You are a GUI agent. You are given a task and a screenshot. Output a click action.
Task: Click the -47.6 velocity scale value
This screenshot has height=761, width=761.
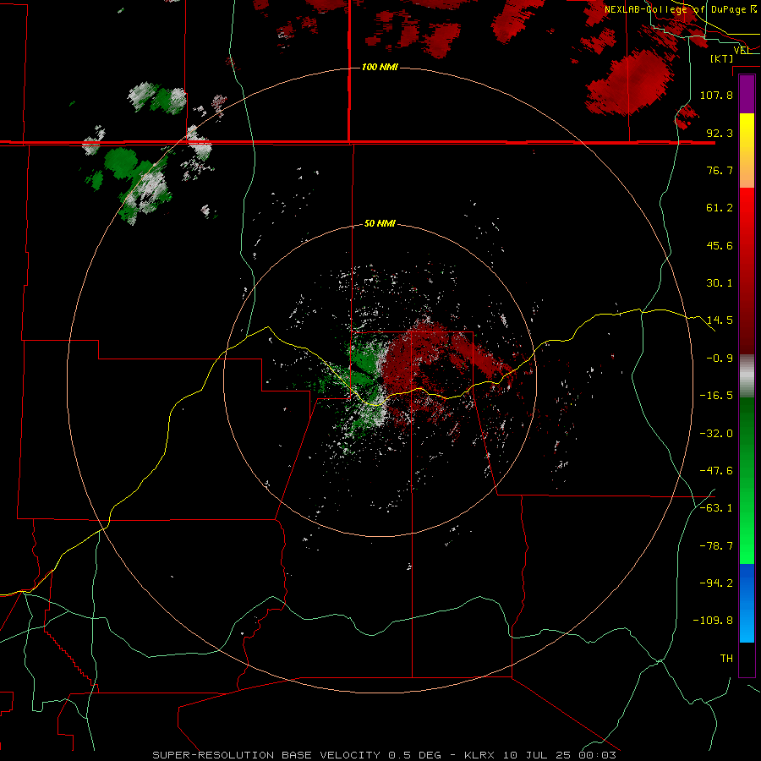(x=716, y=471)
